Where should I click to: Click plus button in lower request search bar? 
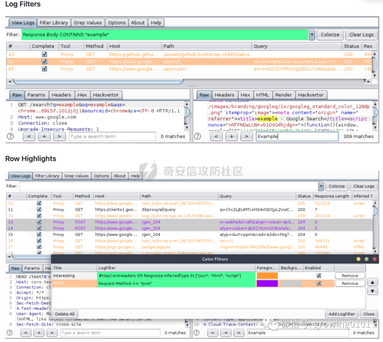[39, 333]
